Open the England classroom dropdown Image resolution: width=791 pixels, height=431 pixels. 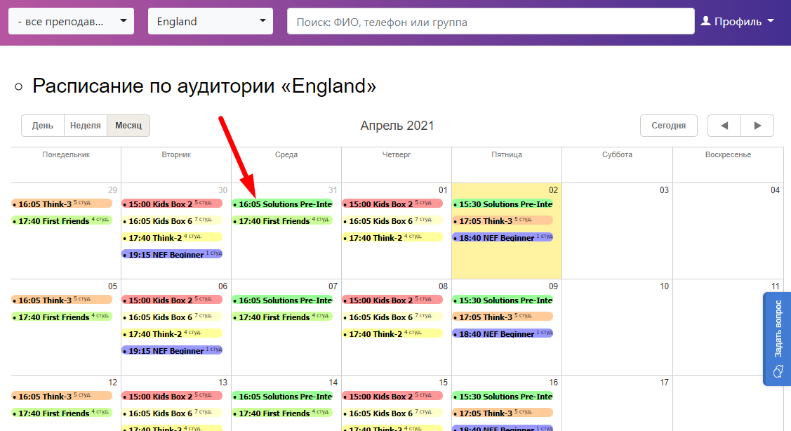pos(211,21)
